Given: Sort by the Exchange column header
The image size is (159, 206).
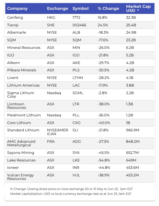Looking at the screenshot, I should pyautogui.click(x=57, y=9).
